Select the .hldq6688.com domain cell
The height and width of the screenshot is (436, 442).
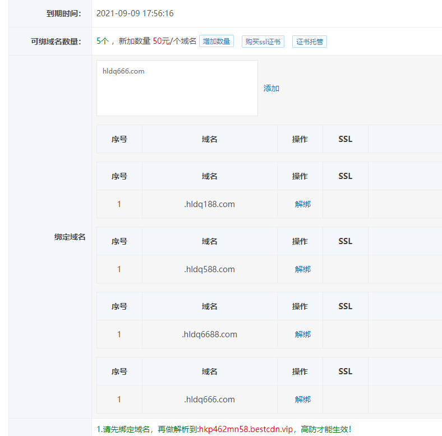(x=209, y=334)
